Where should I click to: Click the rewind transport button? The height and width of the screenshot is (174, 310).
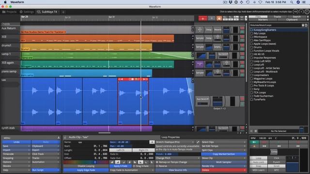point(279,146)
